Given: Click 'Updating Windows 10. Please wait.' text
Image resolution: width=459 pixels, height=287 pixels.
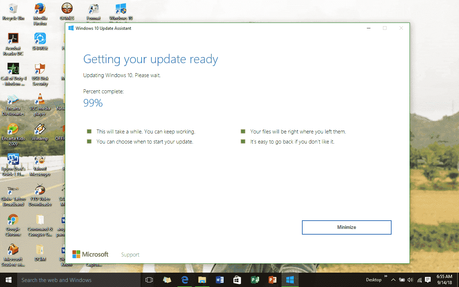Looking at the screenshot, I should pos(122,75).
